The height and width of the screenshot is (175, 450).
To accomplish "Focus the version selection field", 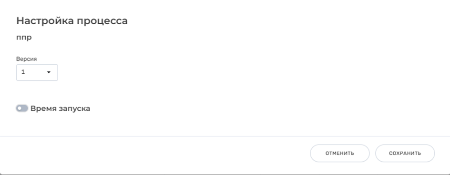I will (x=37, y=72).
